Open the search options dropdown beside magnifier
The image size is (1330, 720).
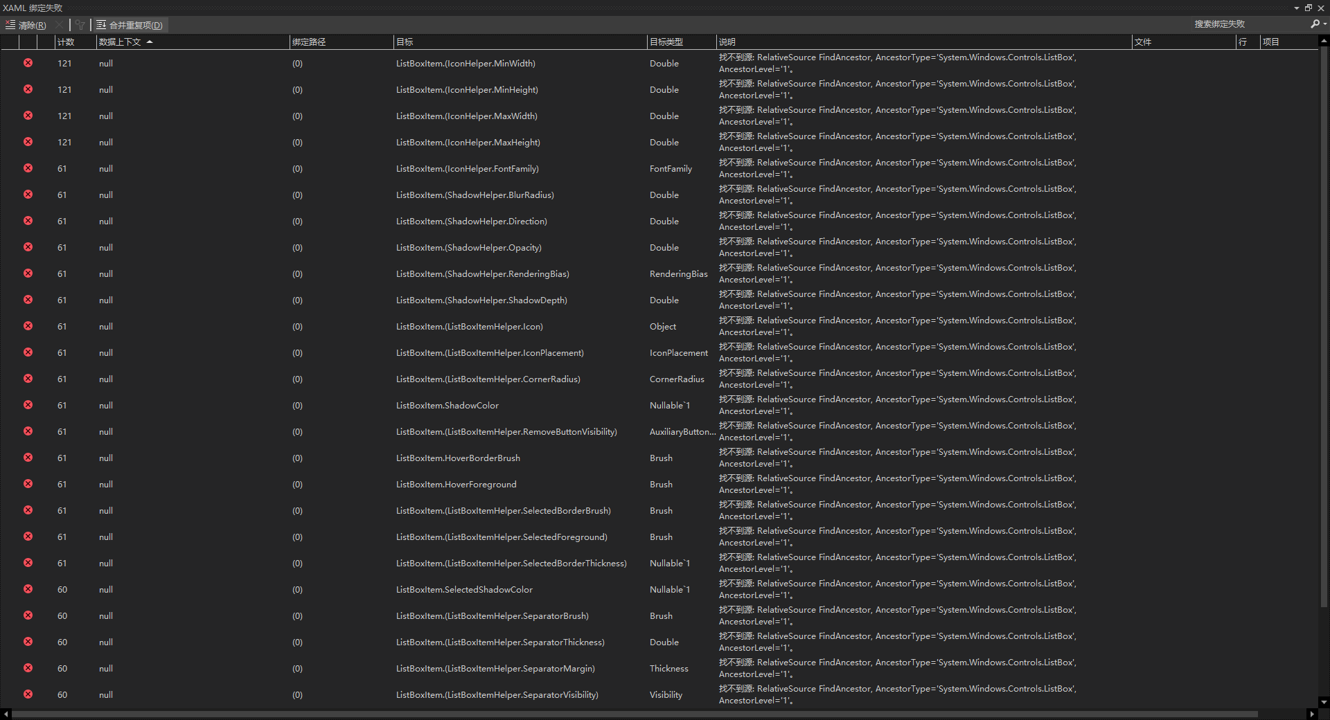coord(1325,24)
